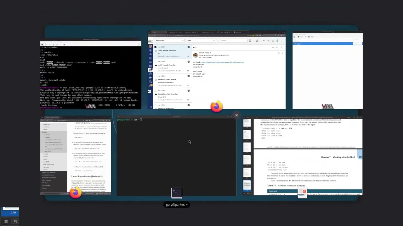Image resolution: width=403 pixels, height=226 pixels.
Task: Open the 'Inbox' mailbox dropdown
Action: click(x=201, y=40)
